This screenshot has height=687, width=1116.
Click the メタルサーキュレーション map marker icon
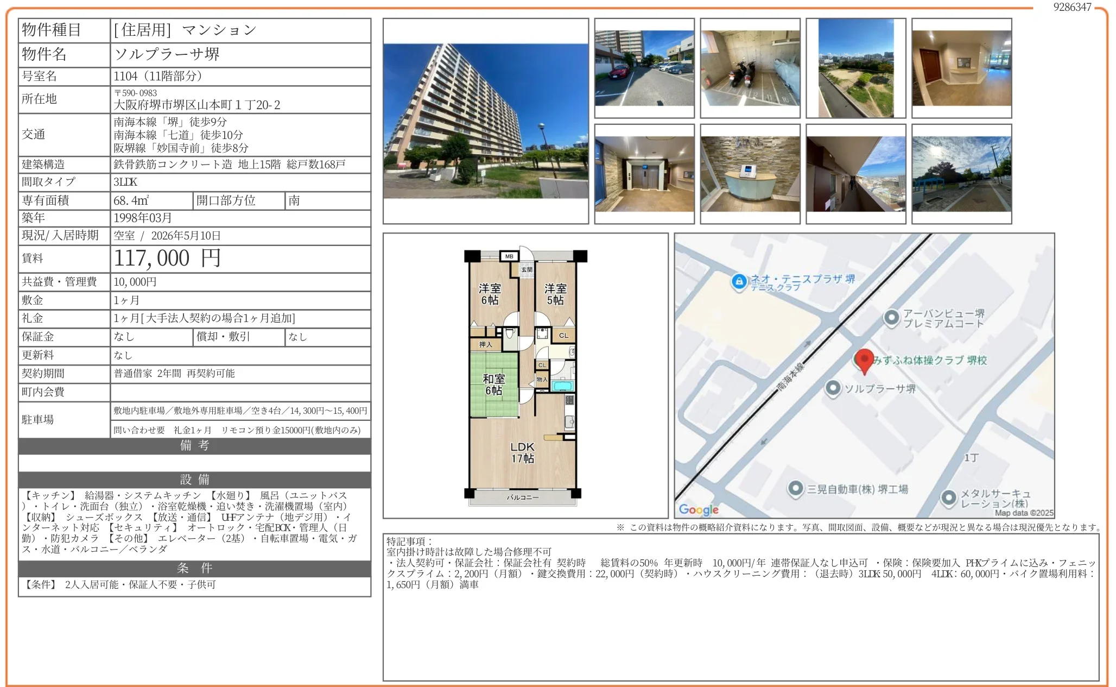(x=948, y=497)
